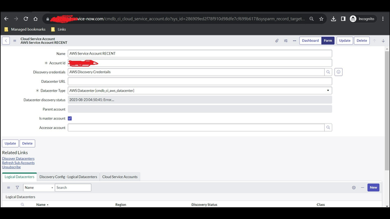The height and width of the screenshot is (219, 390).
Task: Select Logical Datacenters tab
Action: click(x=20, y=177)
